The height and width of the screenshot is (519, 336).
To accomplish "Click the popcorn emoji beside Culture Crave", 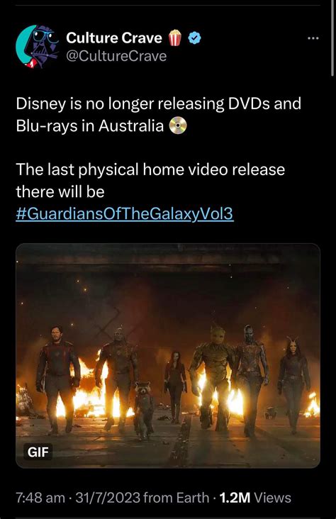I will [176, 38].
